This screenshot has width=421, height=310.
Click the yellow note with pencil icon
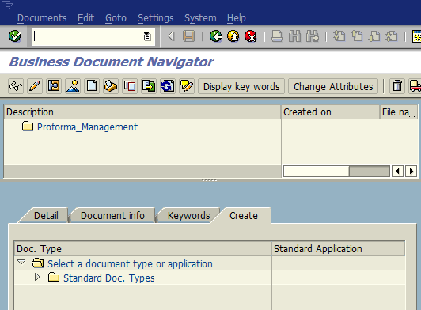pyautogui.click(x=187, y=86)
